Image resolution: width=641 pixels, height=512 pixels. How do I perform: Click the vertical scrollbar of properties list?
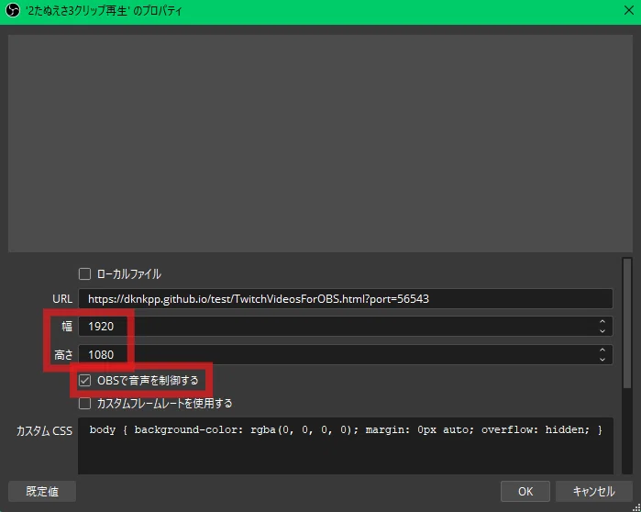coord(627,365)
